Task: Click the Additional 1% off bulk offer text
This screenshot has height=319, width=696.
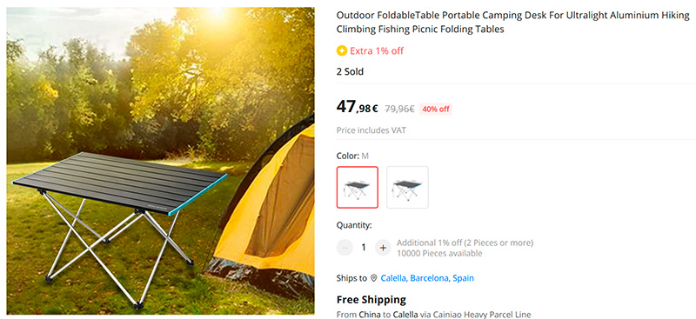Action: (465, 243)
